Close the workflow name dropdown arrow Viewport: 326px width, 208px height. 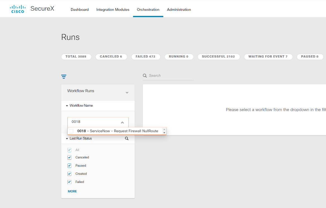122,123
